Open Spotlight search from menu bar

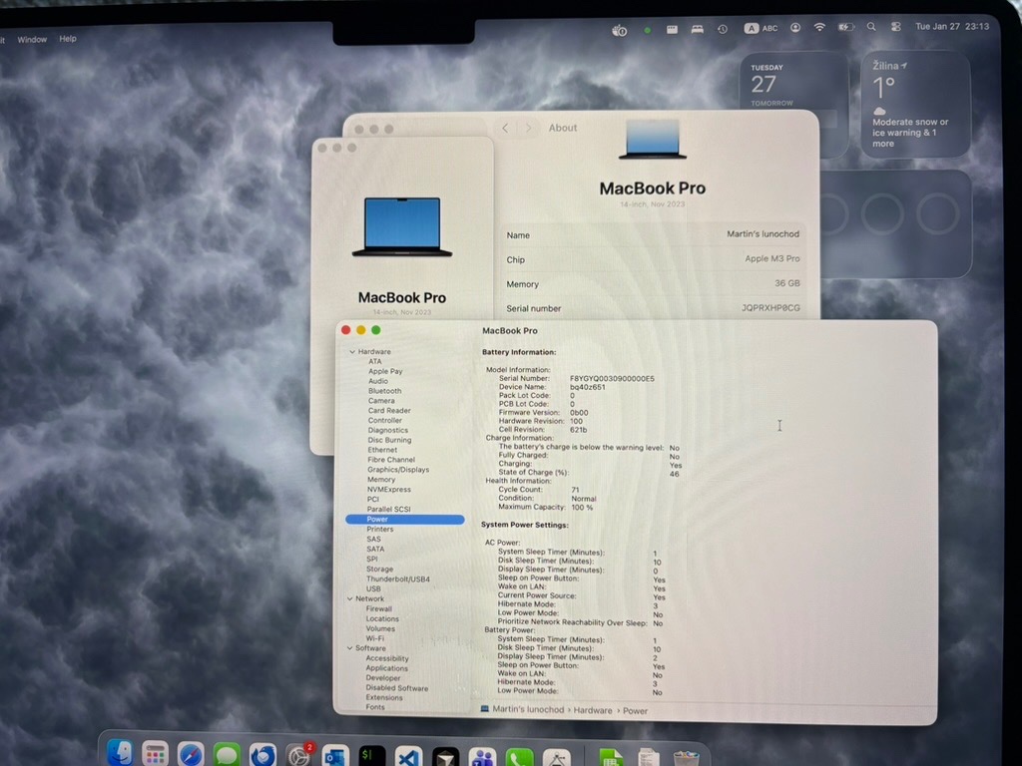871,27
